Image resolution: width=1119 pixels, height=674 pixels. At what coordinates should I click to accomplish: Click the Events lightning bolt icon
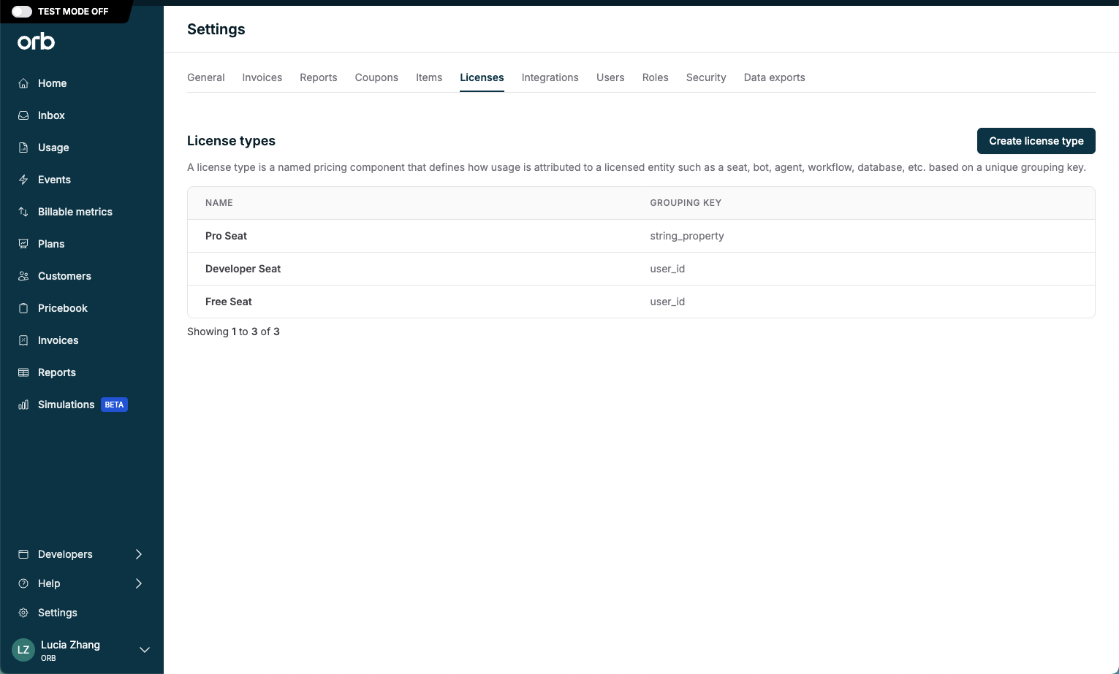(x=23, y=180)
